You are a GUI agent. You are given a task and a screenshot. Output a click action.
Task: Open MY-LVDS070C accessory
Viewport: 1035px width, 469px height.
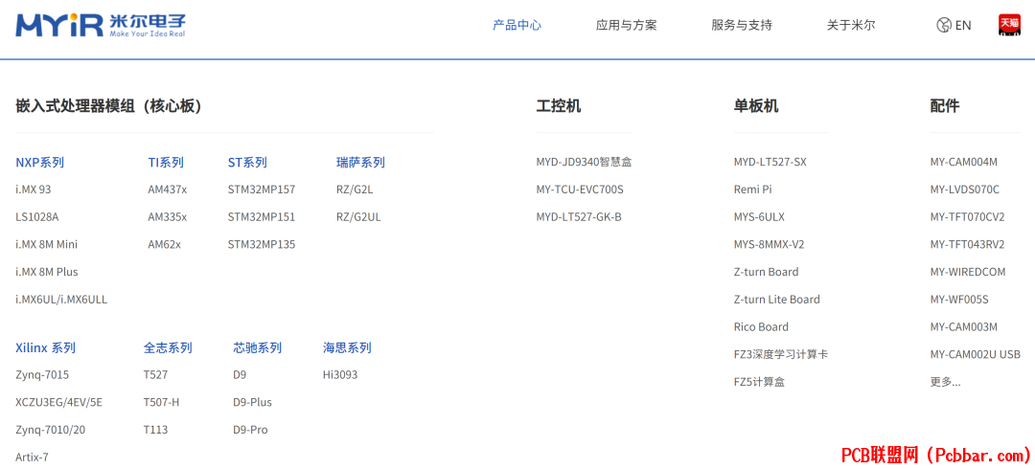coord(965,190)
